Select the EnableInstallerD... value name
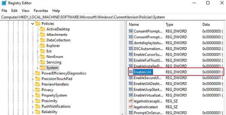This screenshot has height=115, width=226. click(148, 66)
